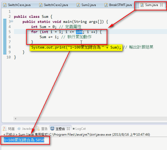Open the SwitchCase2.java editor tab
This screenshot has height=150, width=167.
[54, 5]
